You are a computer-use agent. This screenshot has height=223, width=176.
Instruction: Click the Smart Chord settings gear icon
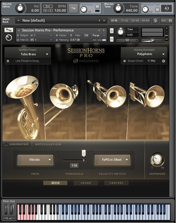pyautogui.click(x=164, y=61)
